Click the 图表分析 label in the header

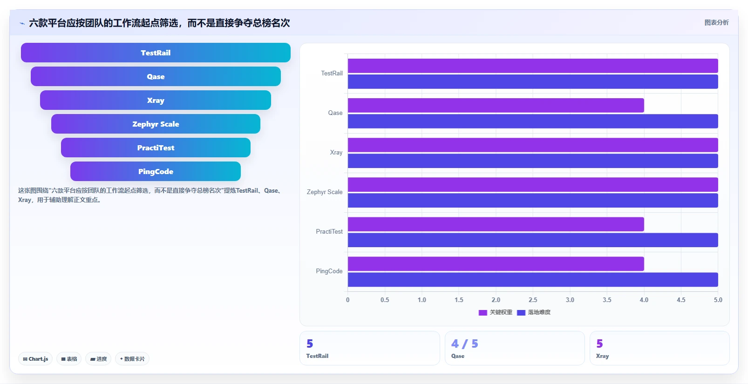716,22
